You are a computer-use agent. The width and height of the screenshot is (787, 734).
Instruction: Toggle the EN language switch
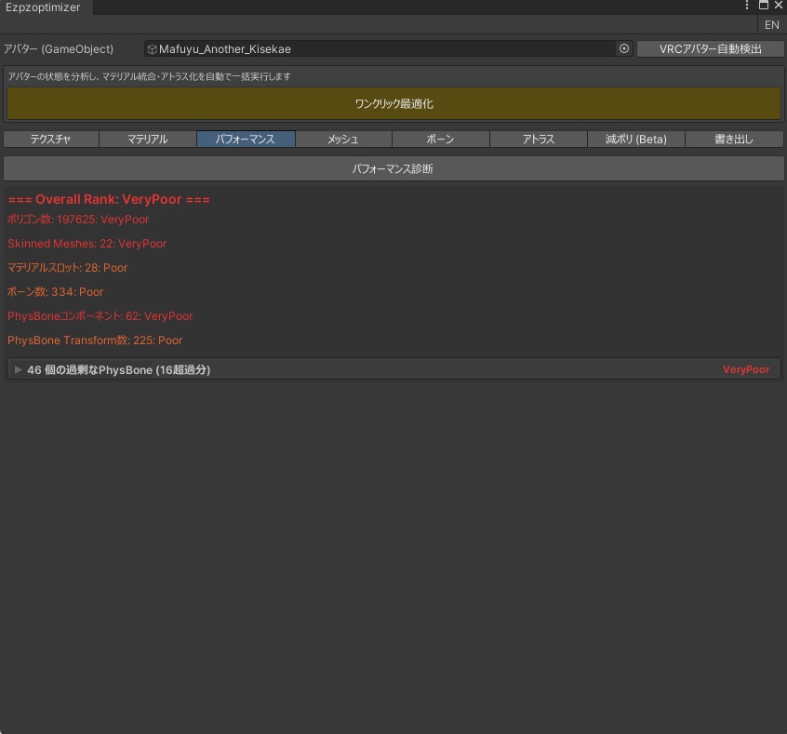coord(771,24)
